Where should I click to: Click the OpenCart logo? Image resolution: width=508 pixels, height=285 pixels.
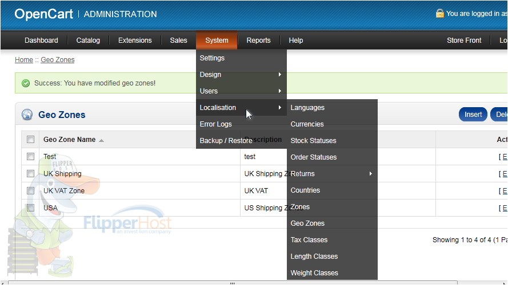click(x=44, y=14)
